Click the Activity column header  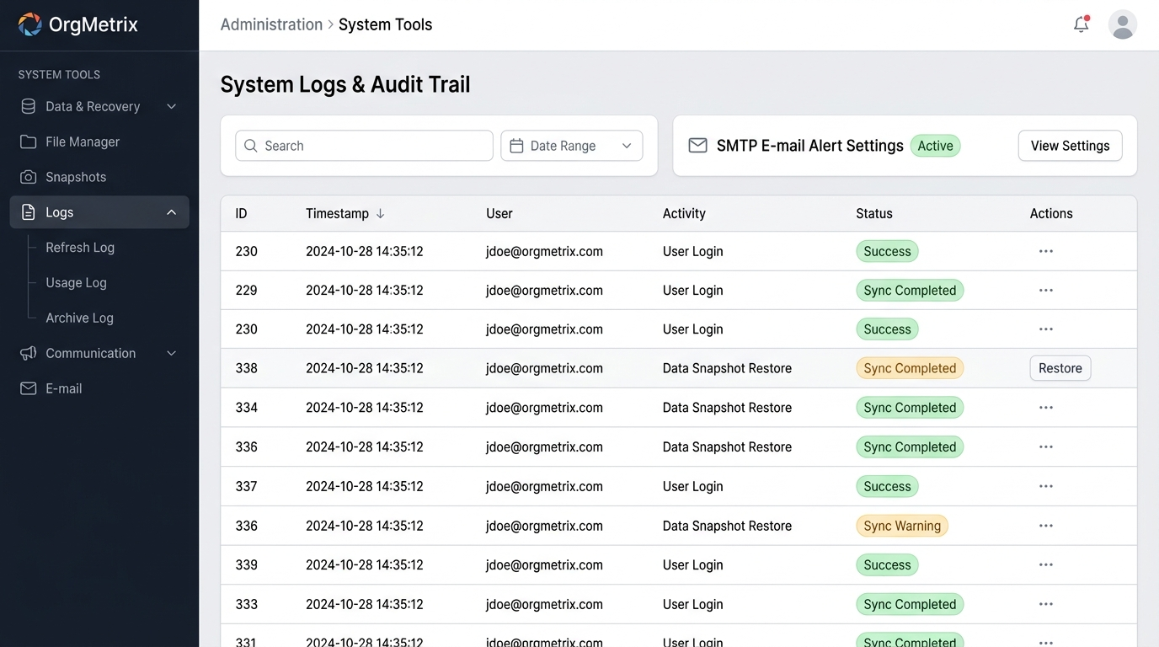(x=684, y=214)
